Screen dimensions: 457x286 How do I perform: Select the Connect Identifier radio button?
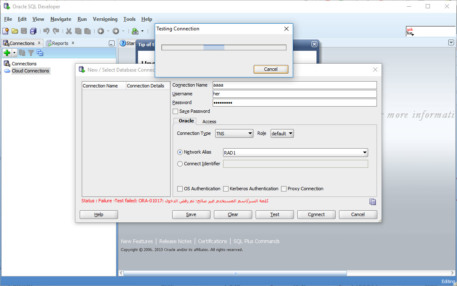coord(180,164)
